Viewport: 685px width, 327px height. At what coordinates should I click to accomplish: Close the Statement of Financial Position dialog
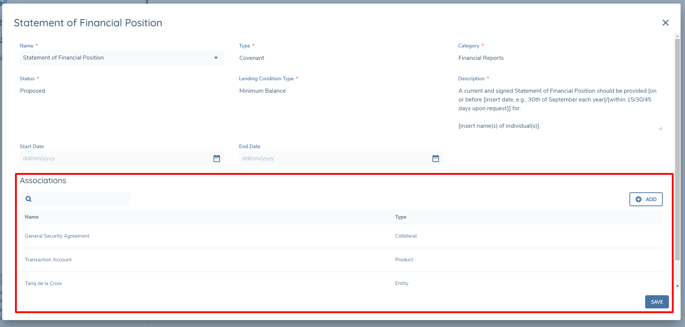(665, 23)
